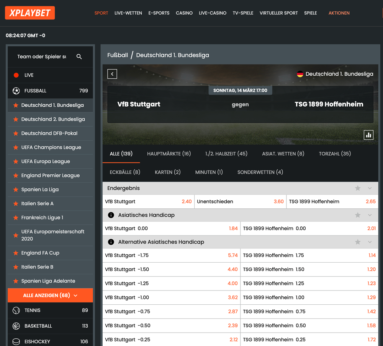
Task: Switch to Hauptmärkte (16) tab
Action: click(x=169, y=154)
